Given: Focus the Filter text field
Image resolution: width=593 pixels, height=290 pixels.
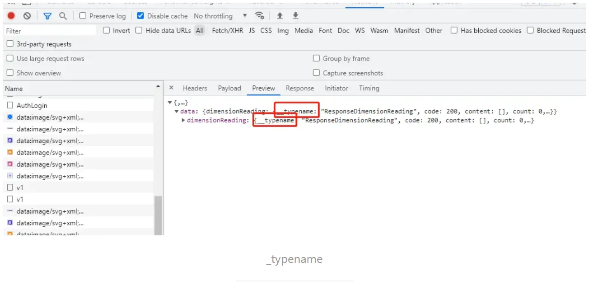Looking at the screenshot, I should (x=50, y=31).
